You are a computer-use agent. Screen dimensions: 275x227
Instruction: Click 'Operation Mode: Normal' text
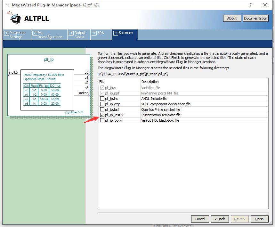[x=40, y=79]
